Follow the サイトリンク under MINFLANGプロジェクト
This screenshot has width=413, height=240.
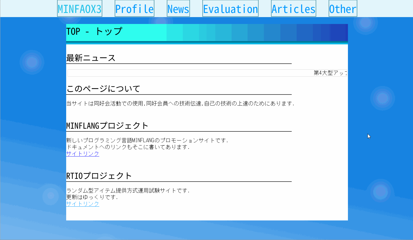tap(82, 154)
